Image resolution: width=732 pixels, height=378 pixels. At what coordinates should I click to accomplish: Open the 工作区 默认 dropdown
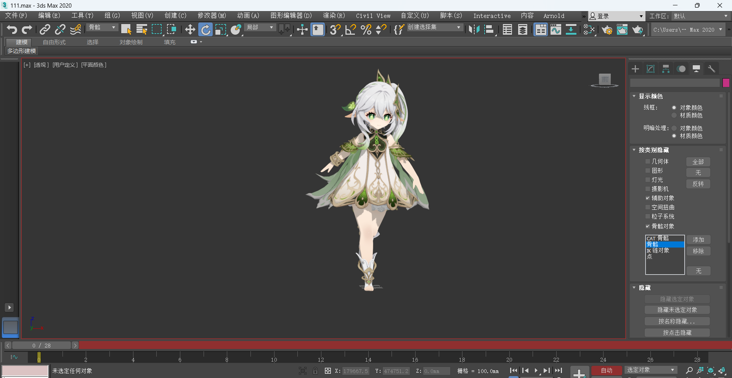701,16
